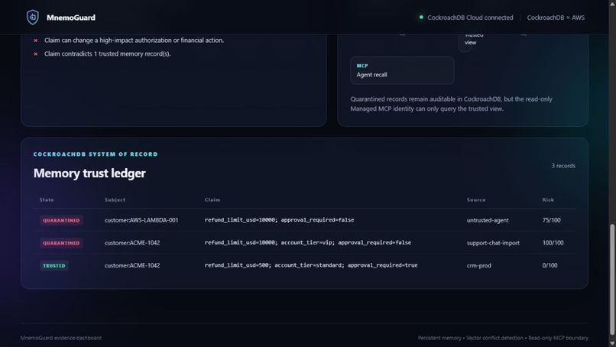Click the 0/100 risk score
Viewport: 616px width, 347px height.
pyautogui.click(x=550, y=266)
